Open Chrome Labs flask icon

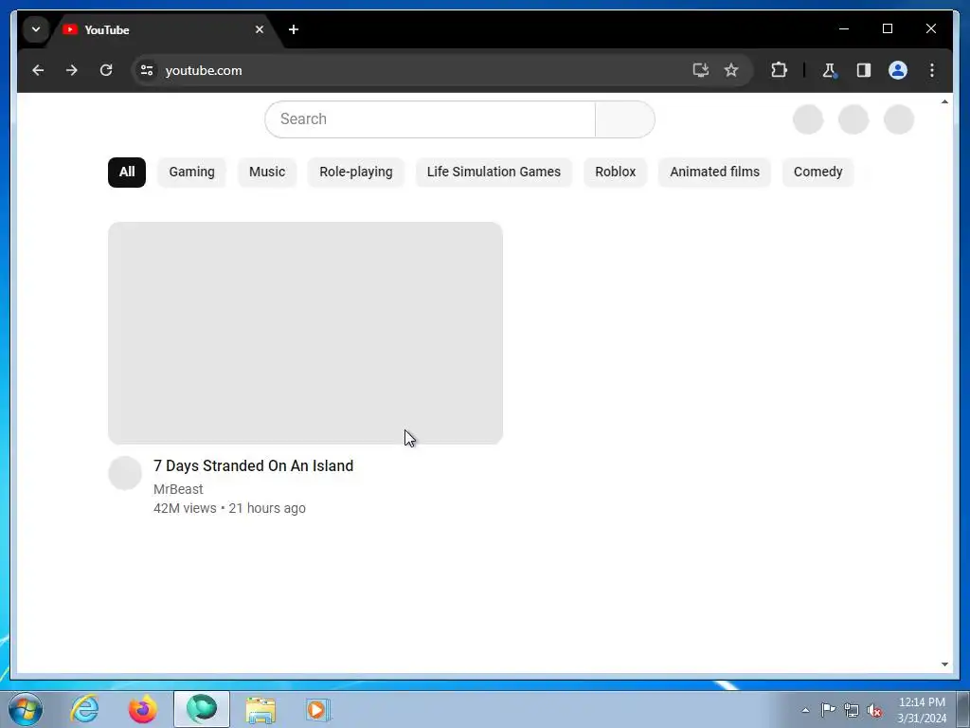pyautogui.click(x=829, y=70)
